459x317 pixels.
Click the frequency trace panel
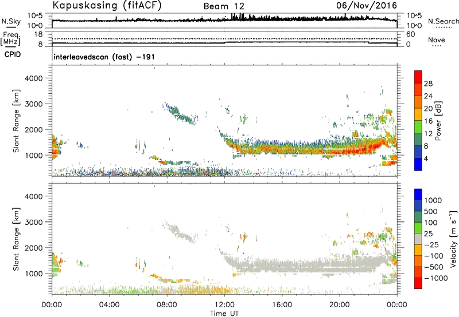coord(224,39)
